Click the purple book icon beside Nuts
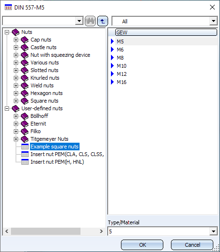Viewport: 220px width, 252px height. [16, 32]
